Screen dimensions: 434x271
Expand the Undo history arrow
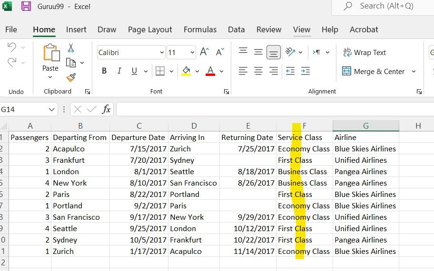tap(23, 47)
